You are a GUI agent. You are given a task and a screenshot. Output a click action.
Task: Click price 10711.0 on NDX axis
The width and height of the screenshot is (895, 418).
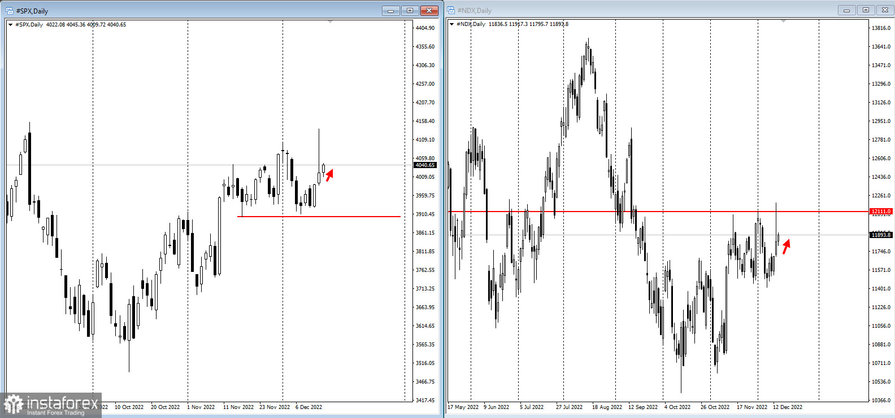pos(881,363)
